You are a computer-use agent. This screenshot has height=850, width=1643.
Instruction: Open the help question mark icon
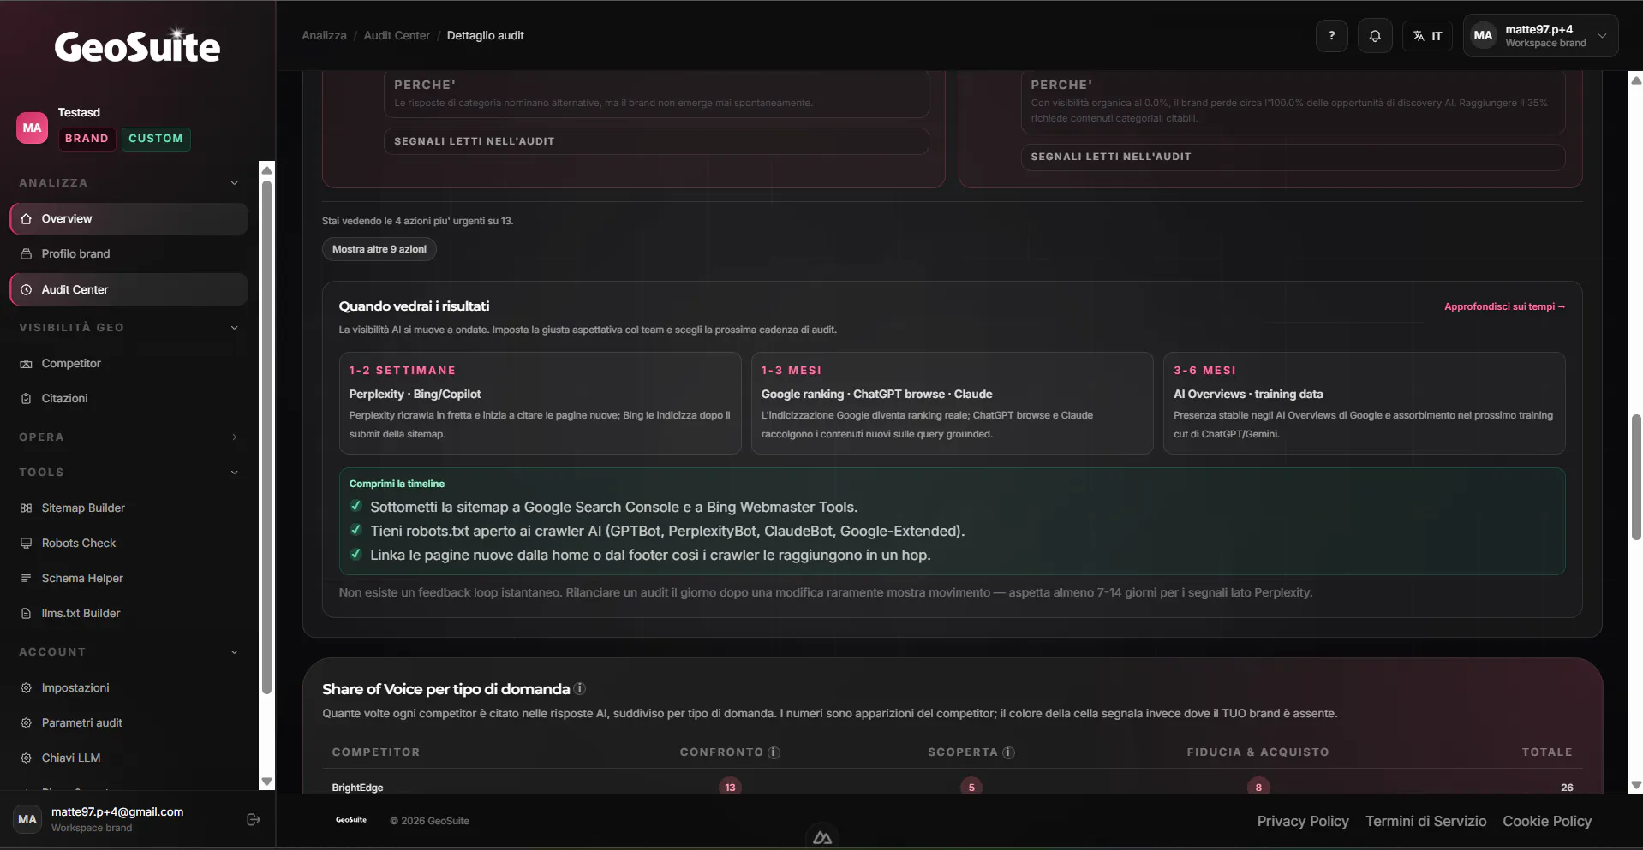[1331, 36]
